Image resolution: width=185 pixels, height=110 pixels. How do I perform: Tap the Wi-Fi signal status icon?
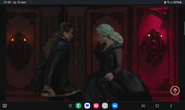pos(168,2)
